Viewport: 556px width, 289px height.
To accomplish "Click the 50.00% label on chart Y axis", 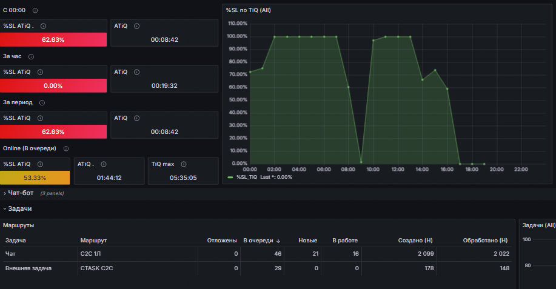I will point(238,100).
